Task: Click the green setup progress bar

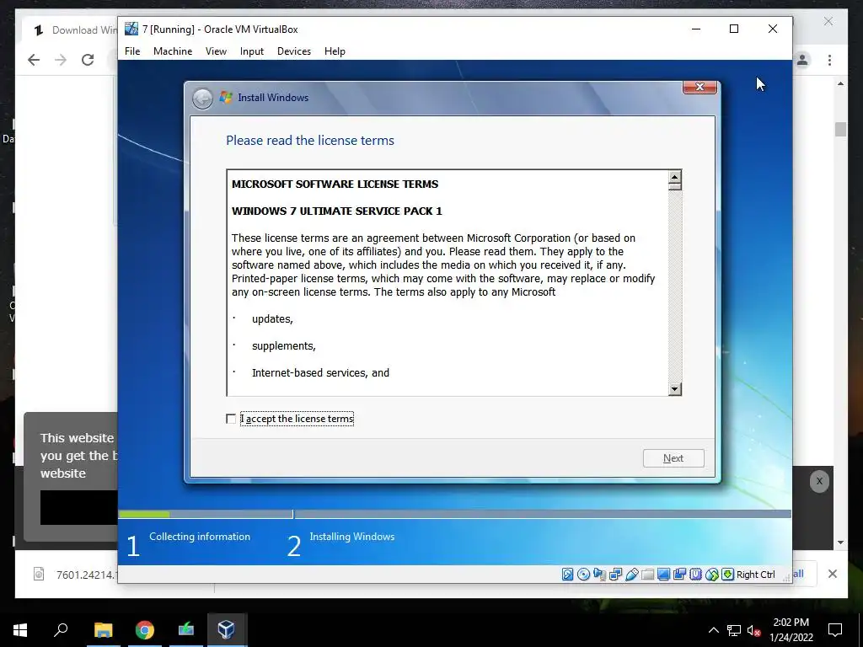Action: (x=144, y=515)
